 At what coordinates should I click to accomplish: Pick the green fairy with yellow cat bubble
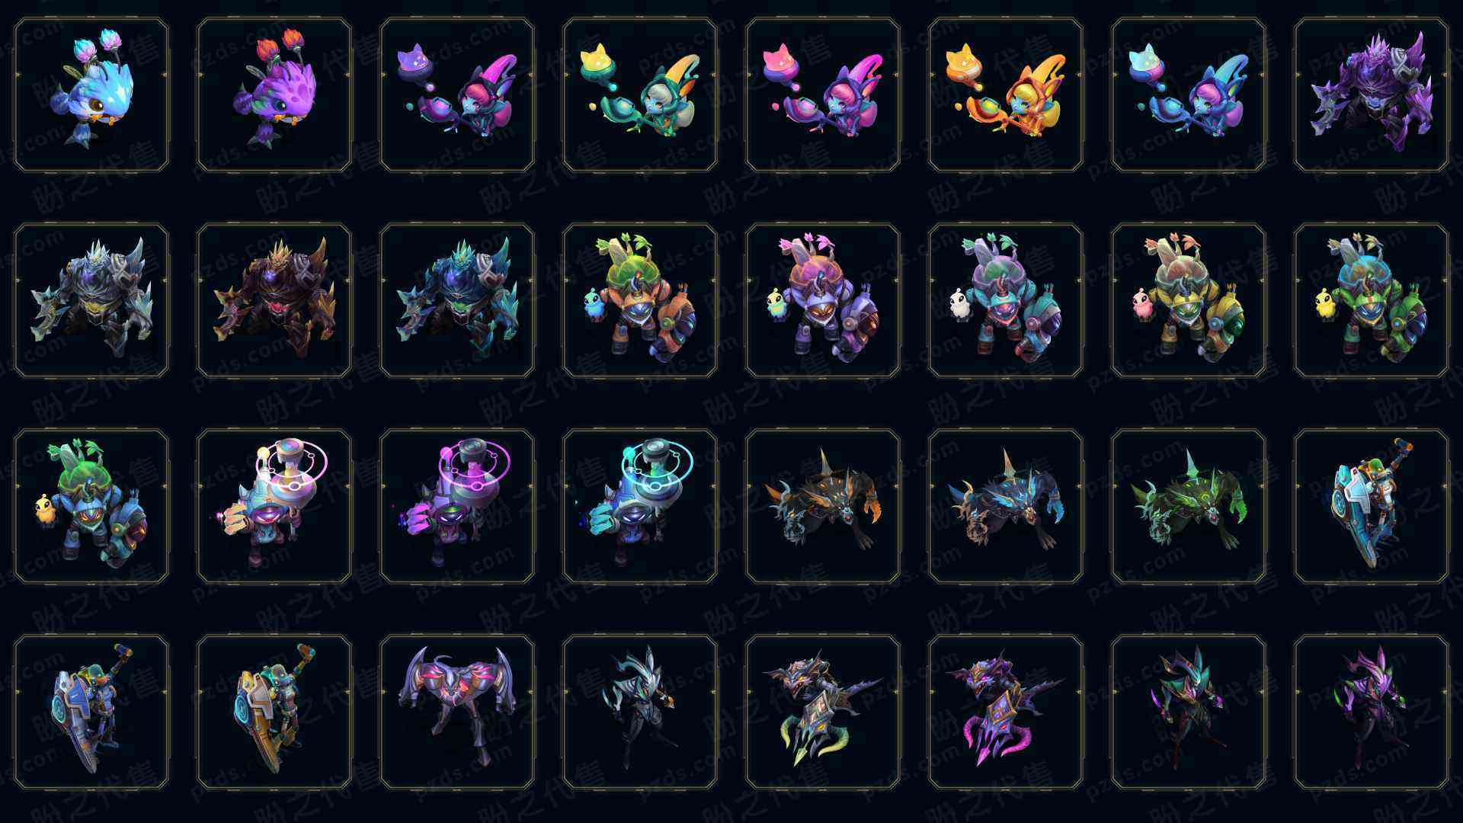point(640,95)
